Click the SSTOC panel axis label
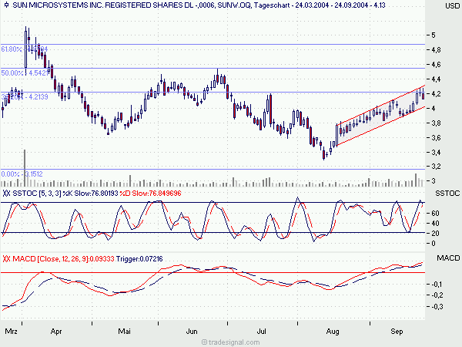The image size is (462, 347). pos(447,194)
